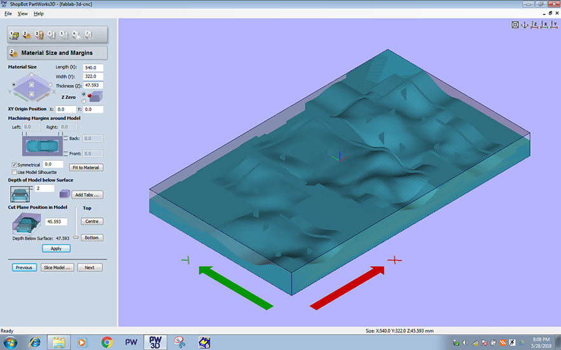Click cut plane position 45.593 field
Screen dimensions: 561x350
pyautogui.click(x=56, y=222)
